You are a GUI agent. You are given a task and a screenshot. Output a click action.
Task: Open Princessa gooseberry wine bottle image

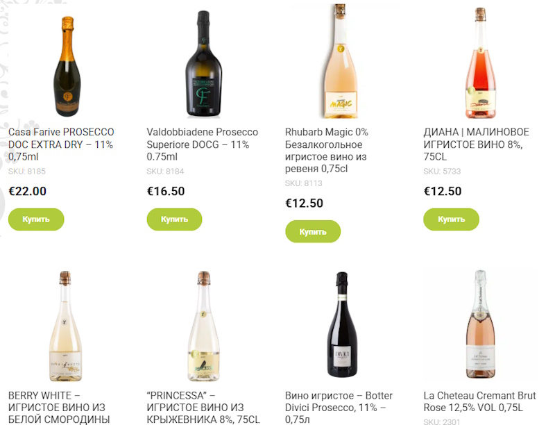click(203, 326)
